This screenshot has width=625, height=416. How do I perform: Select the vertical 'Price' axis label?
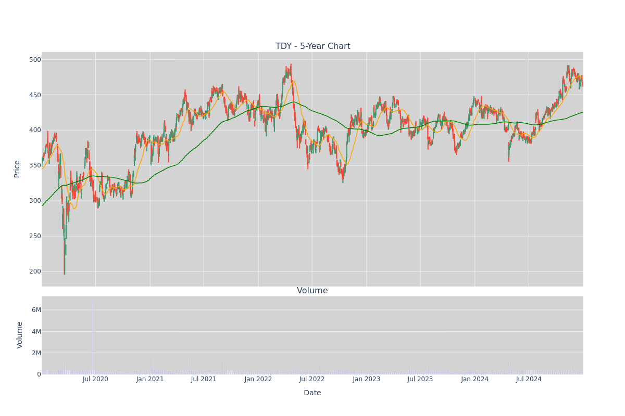coord(17,169)
